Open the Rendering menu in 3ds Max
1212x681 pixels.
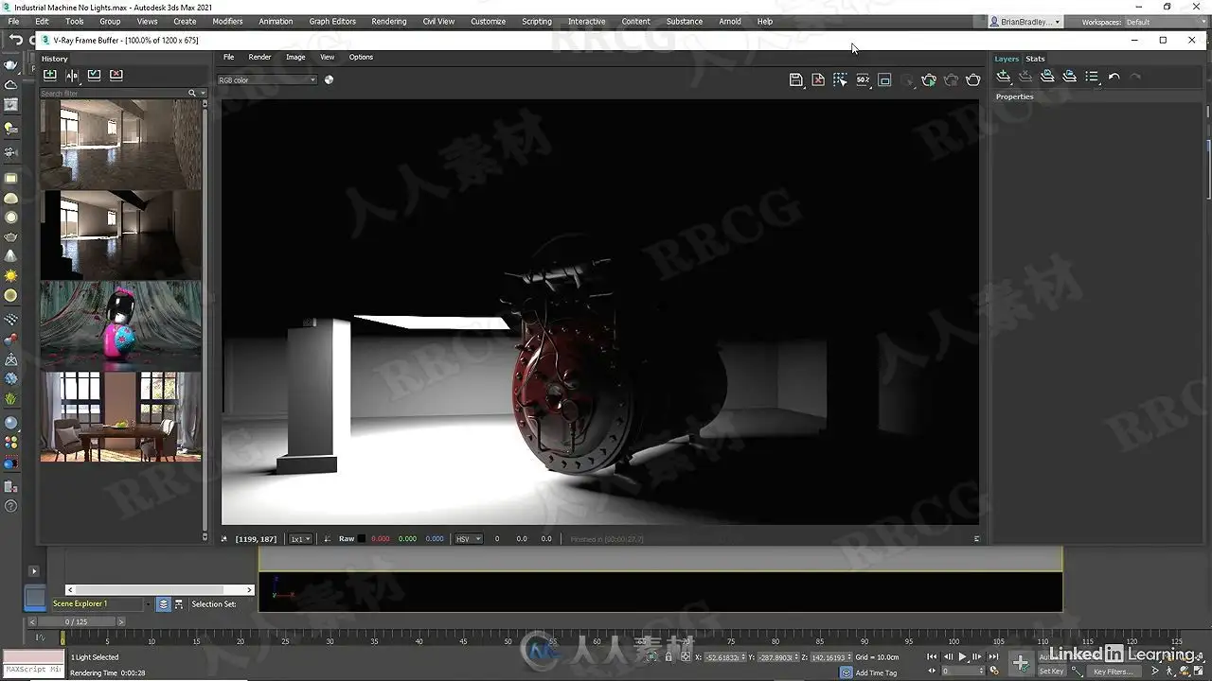pos(389,21)
